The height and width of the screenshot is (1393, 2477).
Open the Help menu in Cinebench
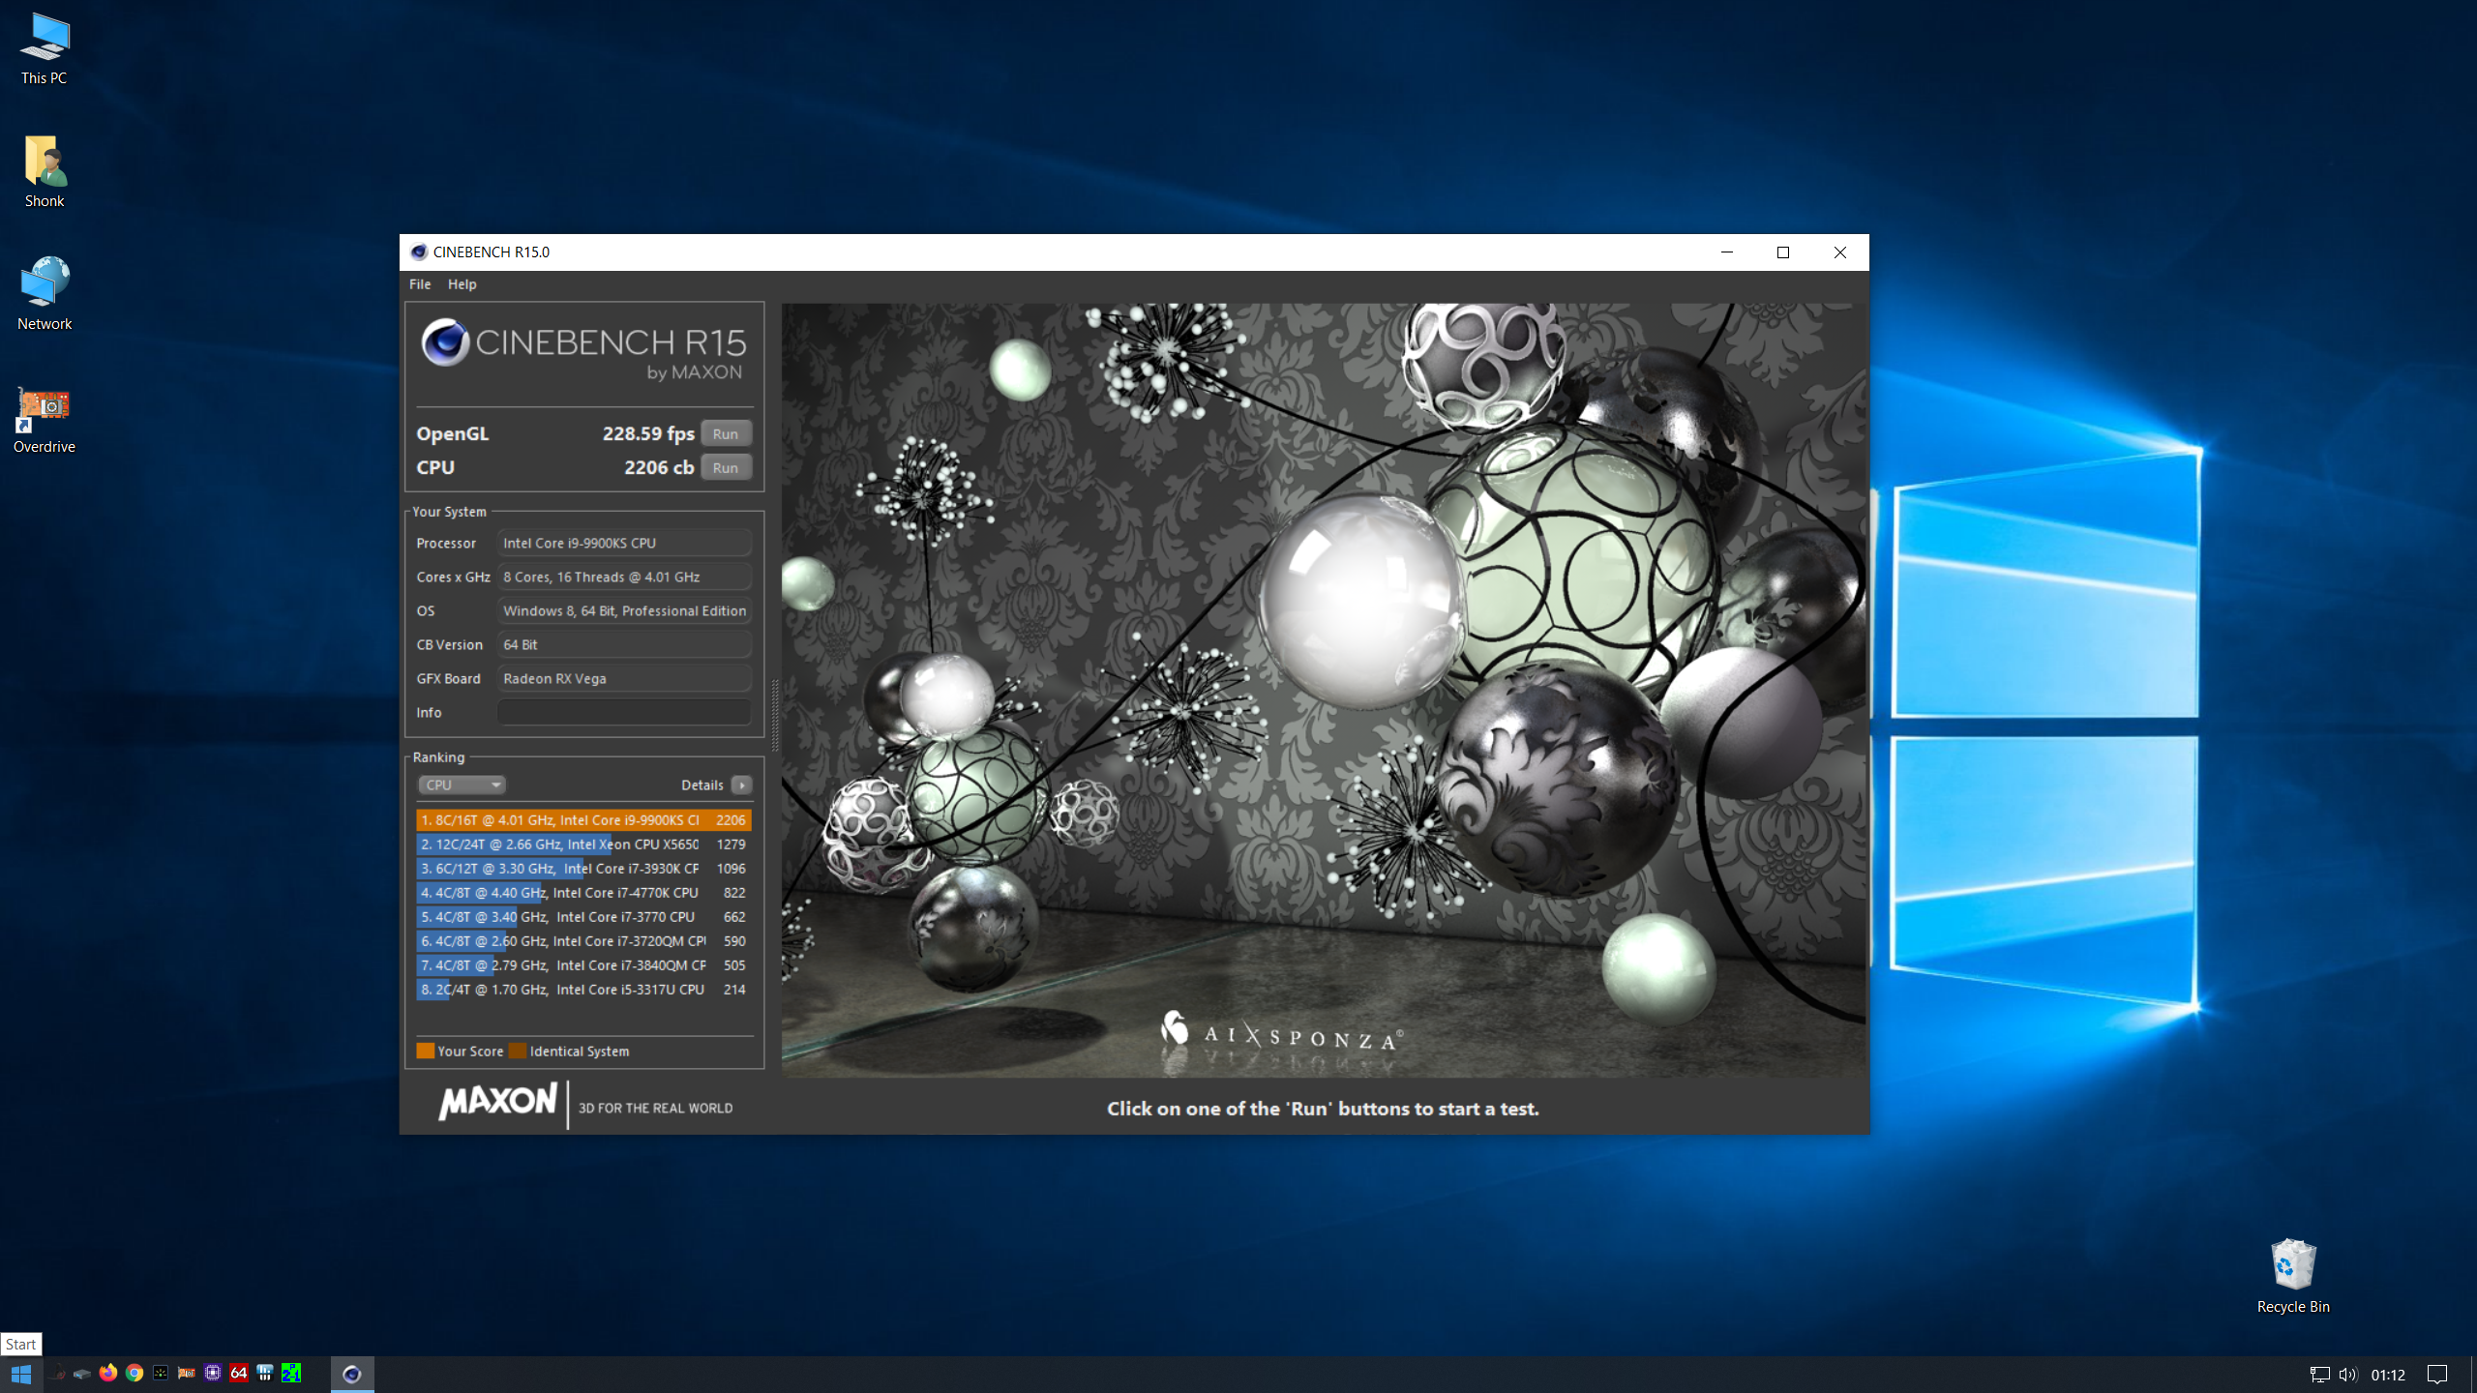coord(462,283)
